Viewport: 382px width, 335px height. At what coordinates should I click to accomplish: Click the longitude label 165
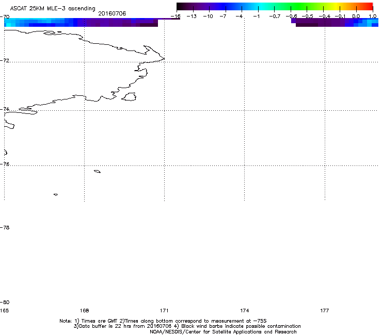pos(4,311)
